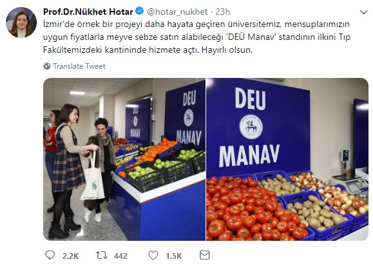The image size is (373, 264).
Task: Open left photo of women shopping
Action: click(x=124, y=159)
